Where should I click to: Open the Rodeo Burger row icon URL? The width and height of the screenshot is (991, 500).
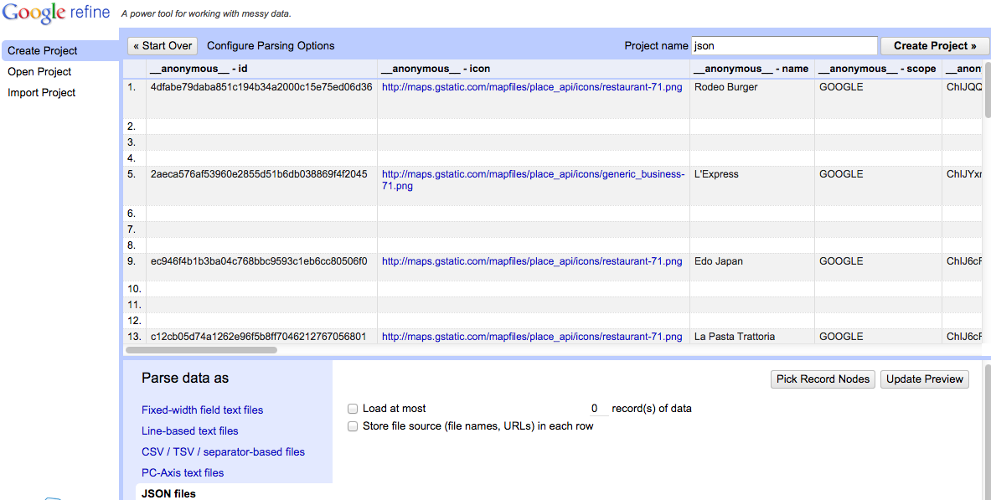click(532, 87)
